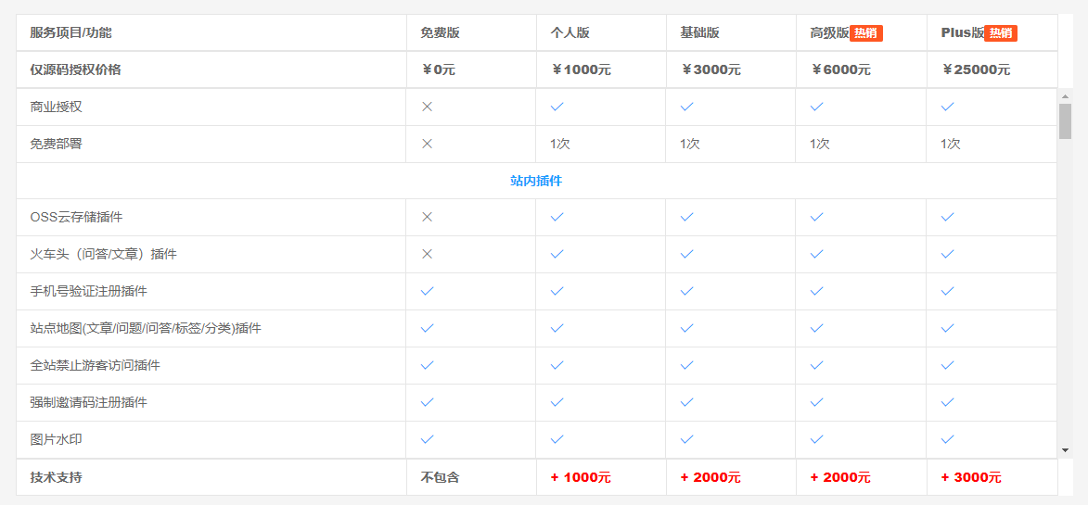
Task: Click the 全站禁止游客访问插件 row label
Action: tap(95, 365)
